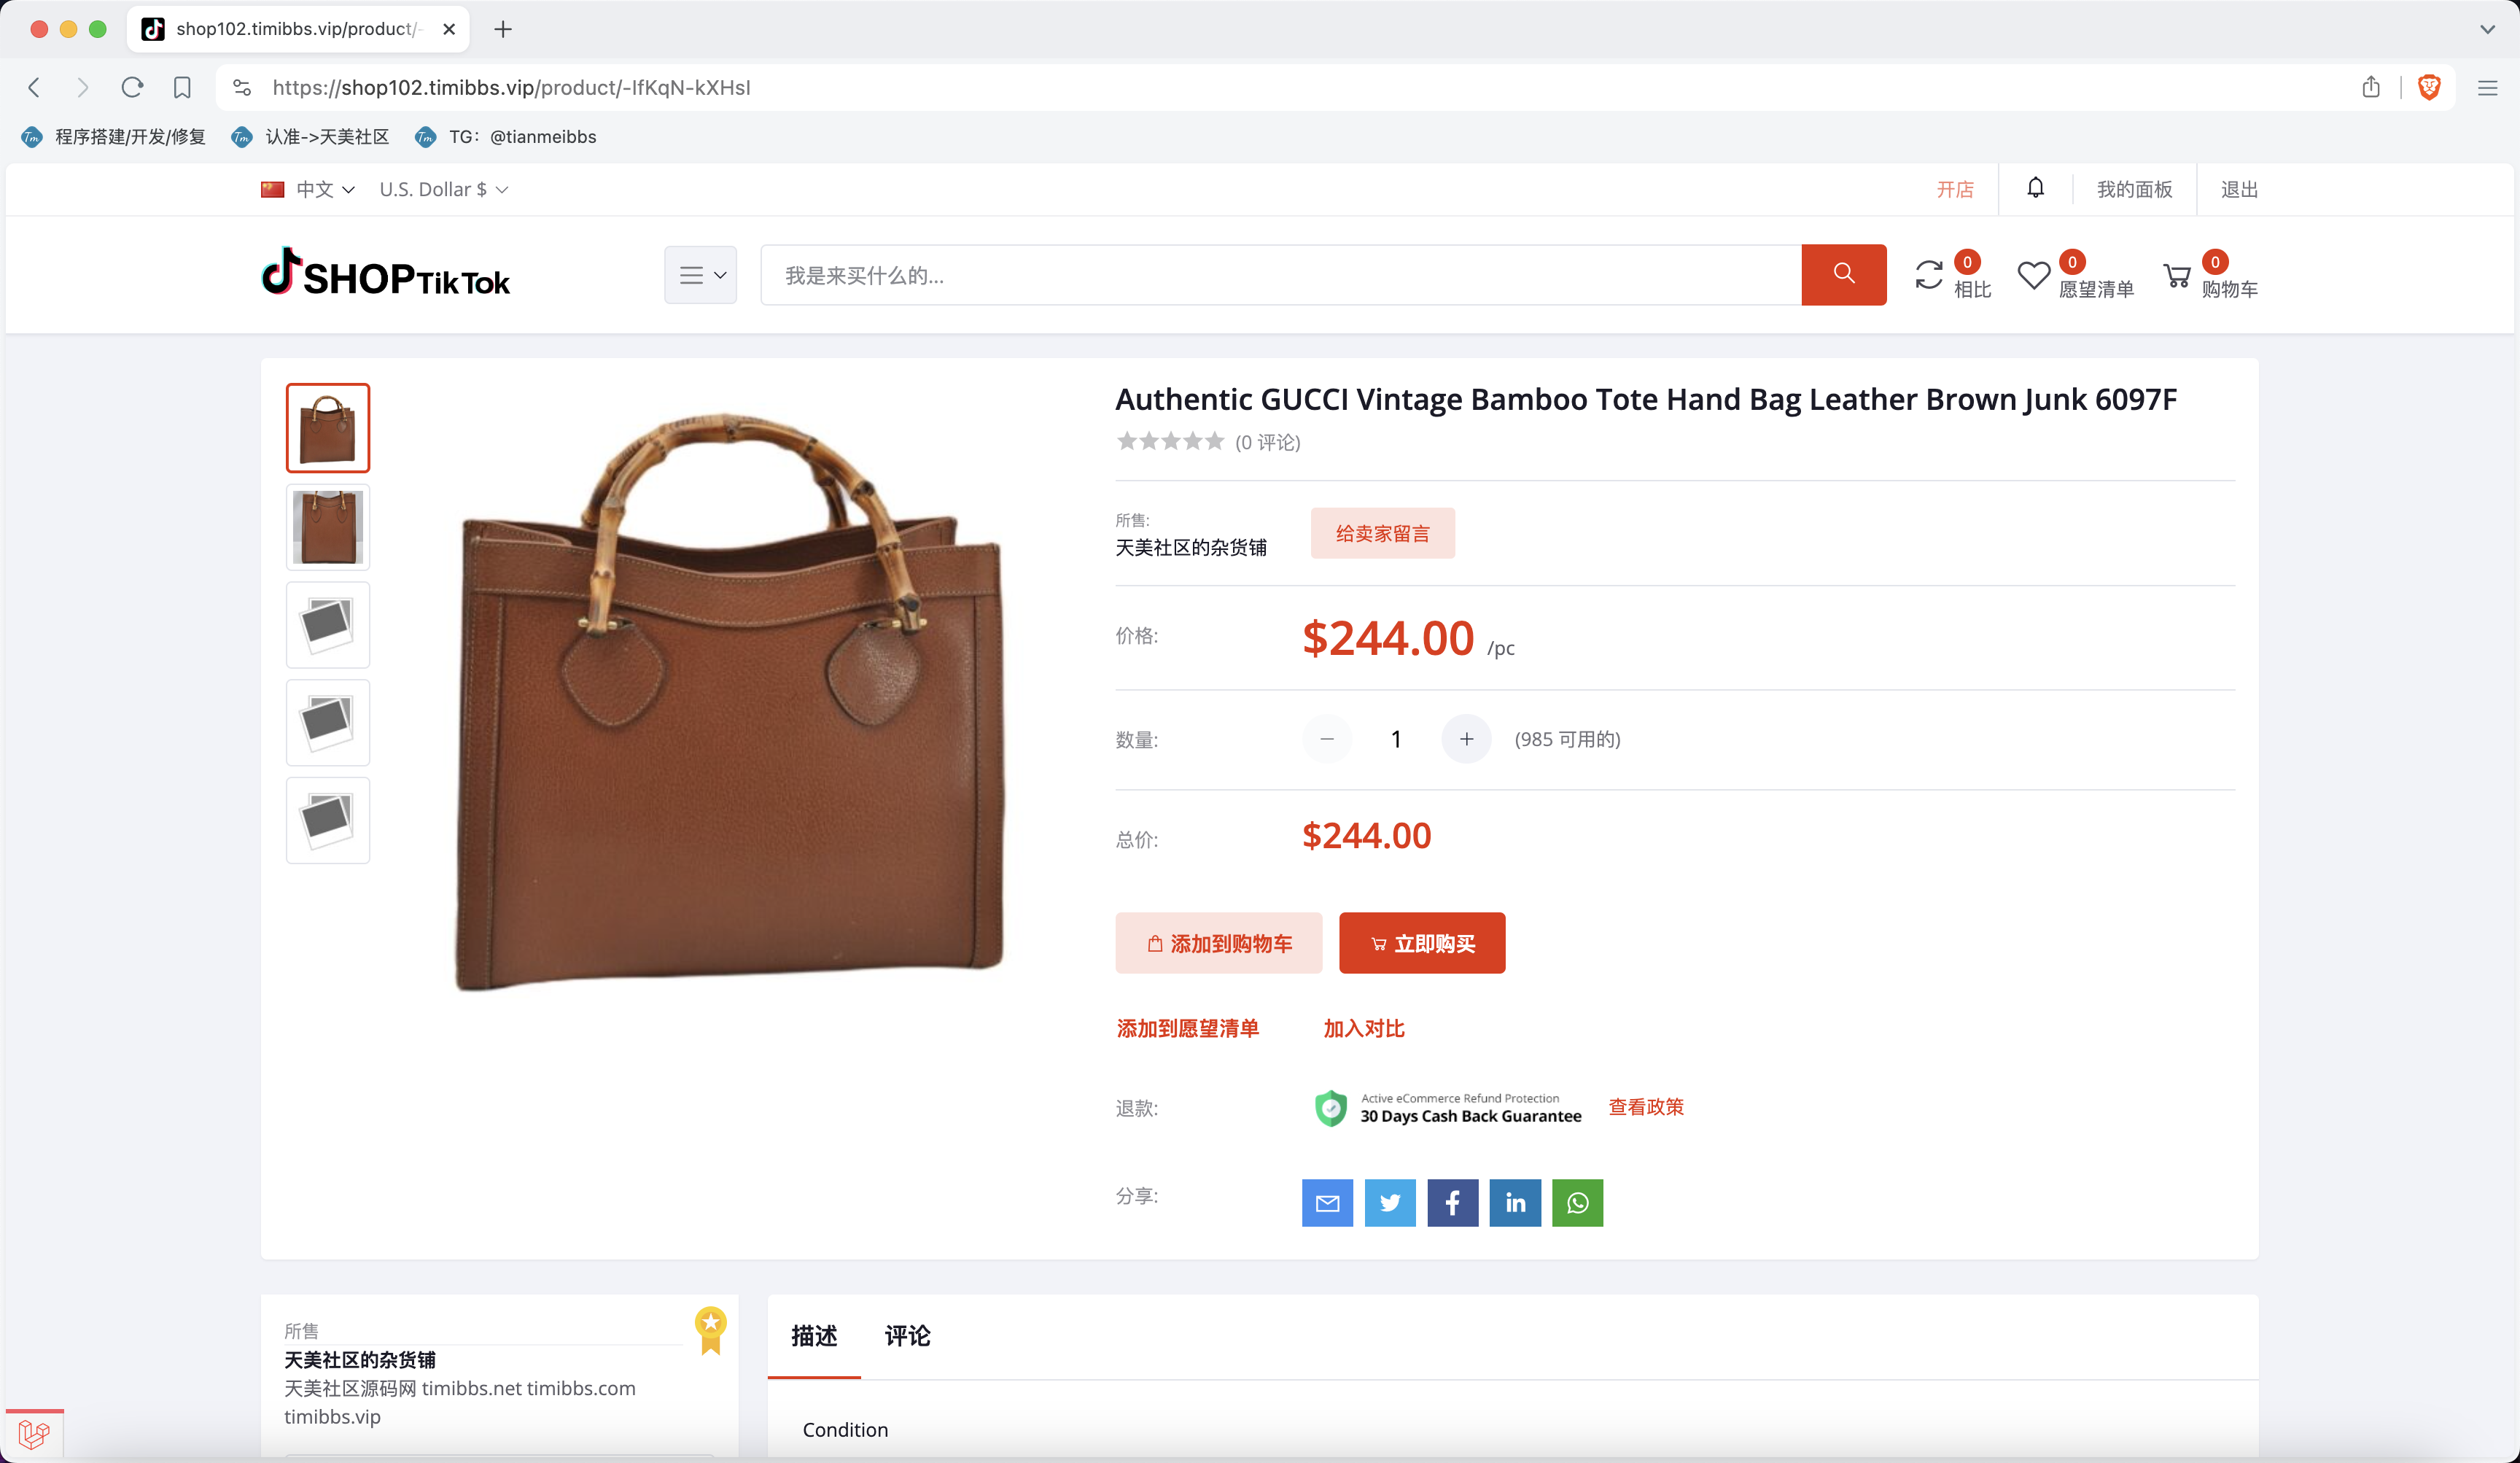Reload the page

click(132, 88)
